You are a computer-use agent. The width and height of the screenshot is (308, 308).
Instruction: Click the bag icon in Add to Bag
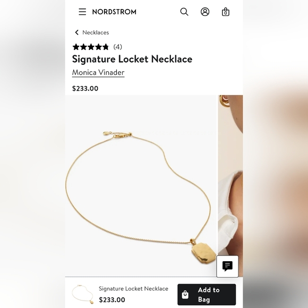[185, 295]
